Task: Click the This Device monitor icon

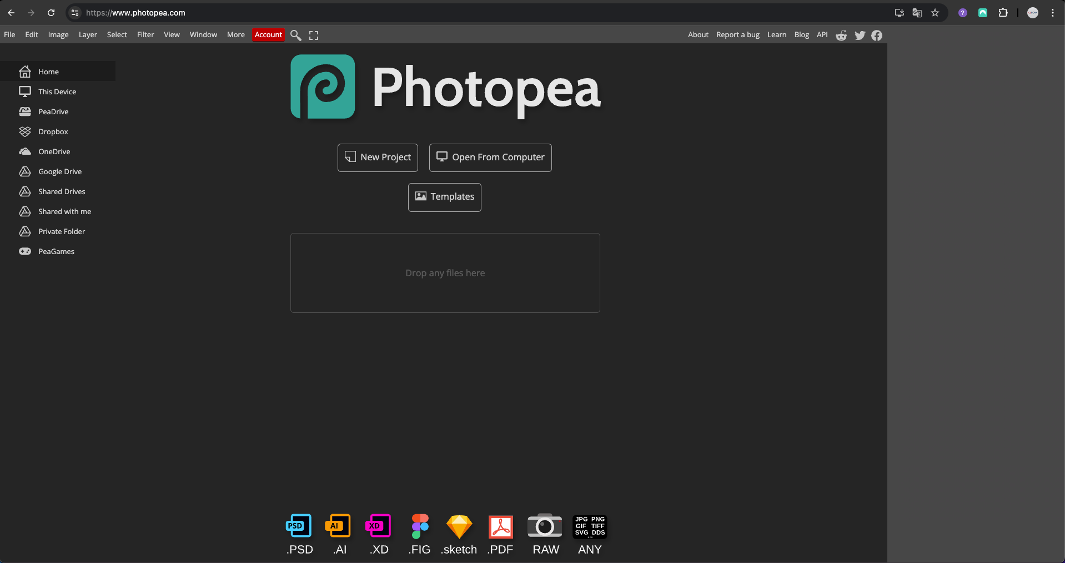Action: coord(25,92)
